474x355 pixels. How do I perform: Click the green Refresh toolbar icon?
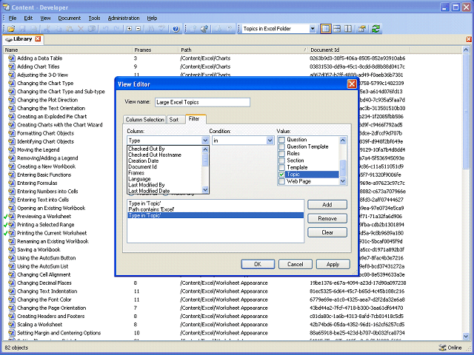tap(375, 29)
